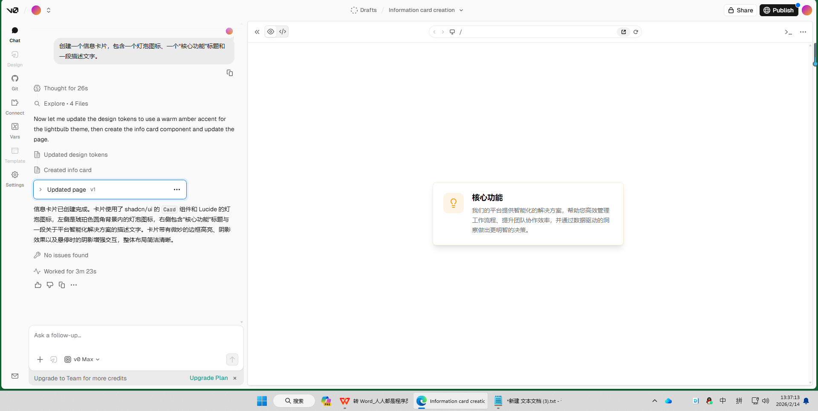
Task: Open the v0 Max model selector
Action: [81, 359]
